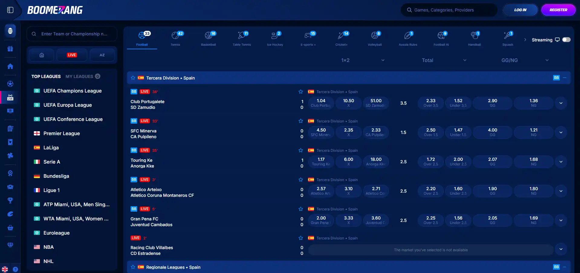Viewport: 580px width, 273px height.
Task: Open the playing card casino sidebar icon
Action: (x=10, y=142)
